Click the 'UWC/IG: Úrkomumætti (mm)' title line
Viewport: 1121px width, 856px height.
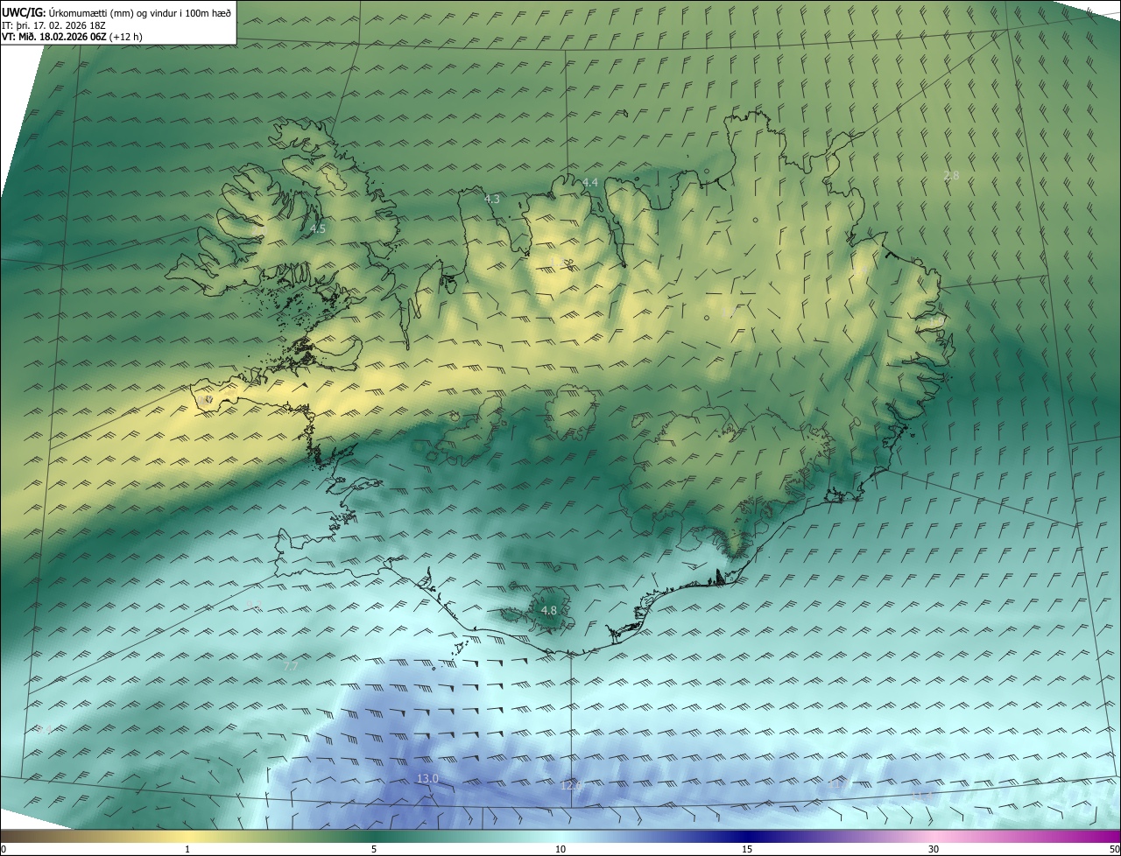[x=116, y=11]
